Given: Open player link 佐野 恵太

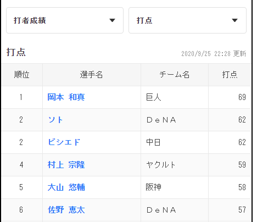Looking at the screenshot, I should [x=66, y=210].
